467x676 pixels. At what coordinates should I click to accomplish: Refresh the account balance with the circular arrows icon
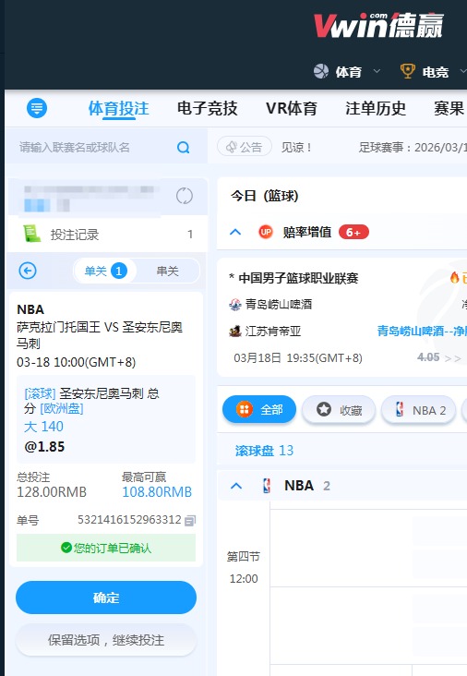185,196
